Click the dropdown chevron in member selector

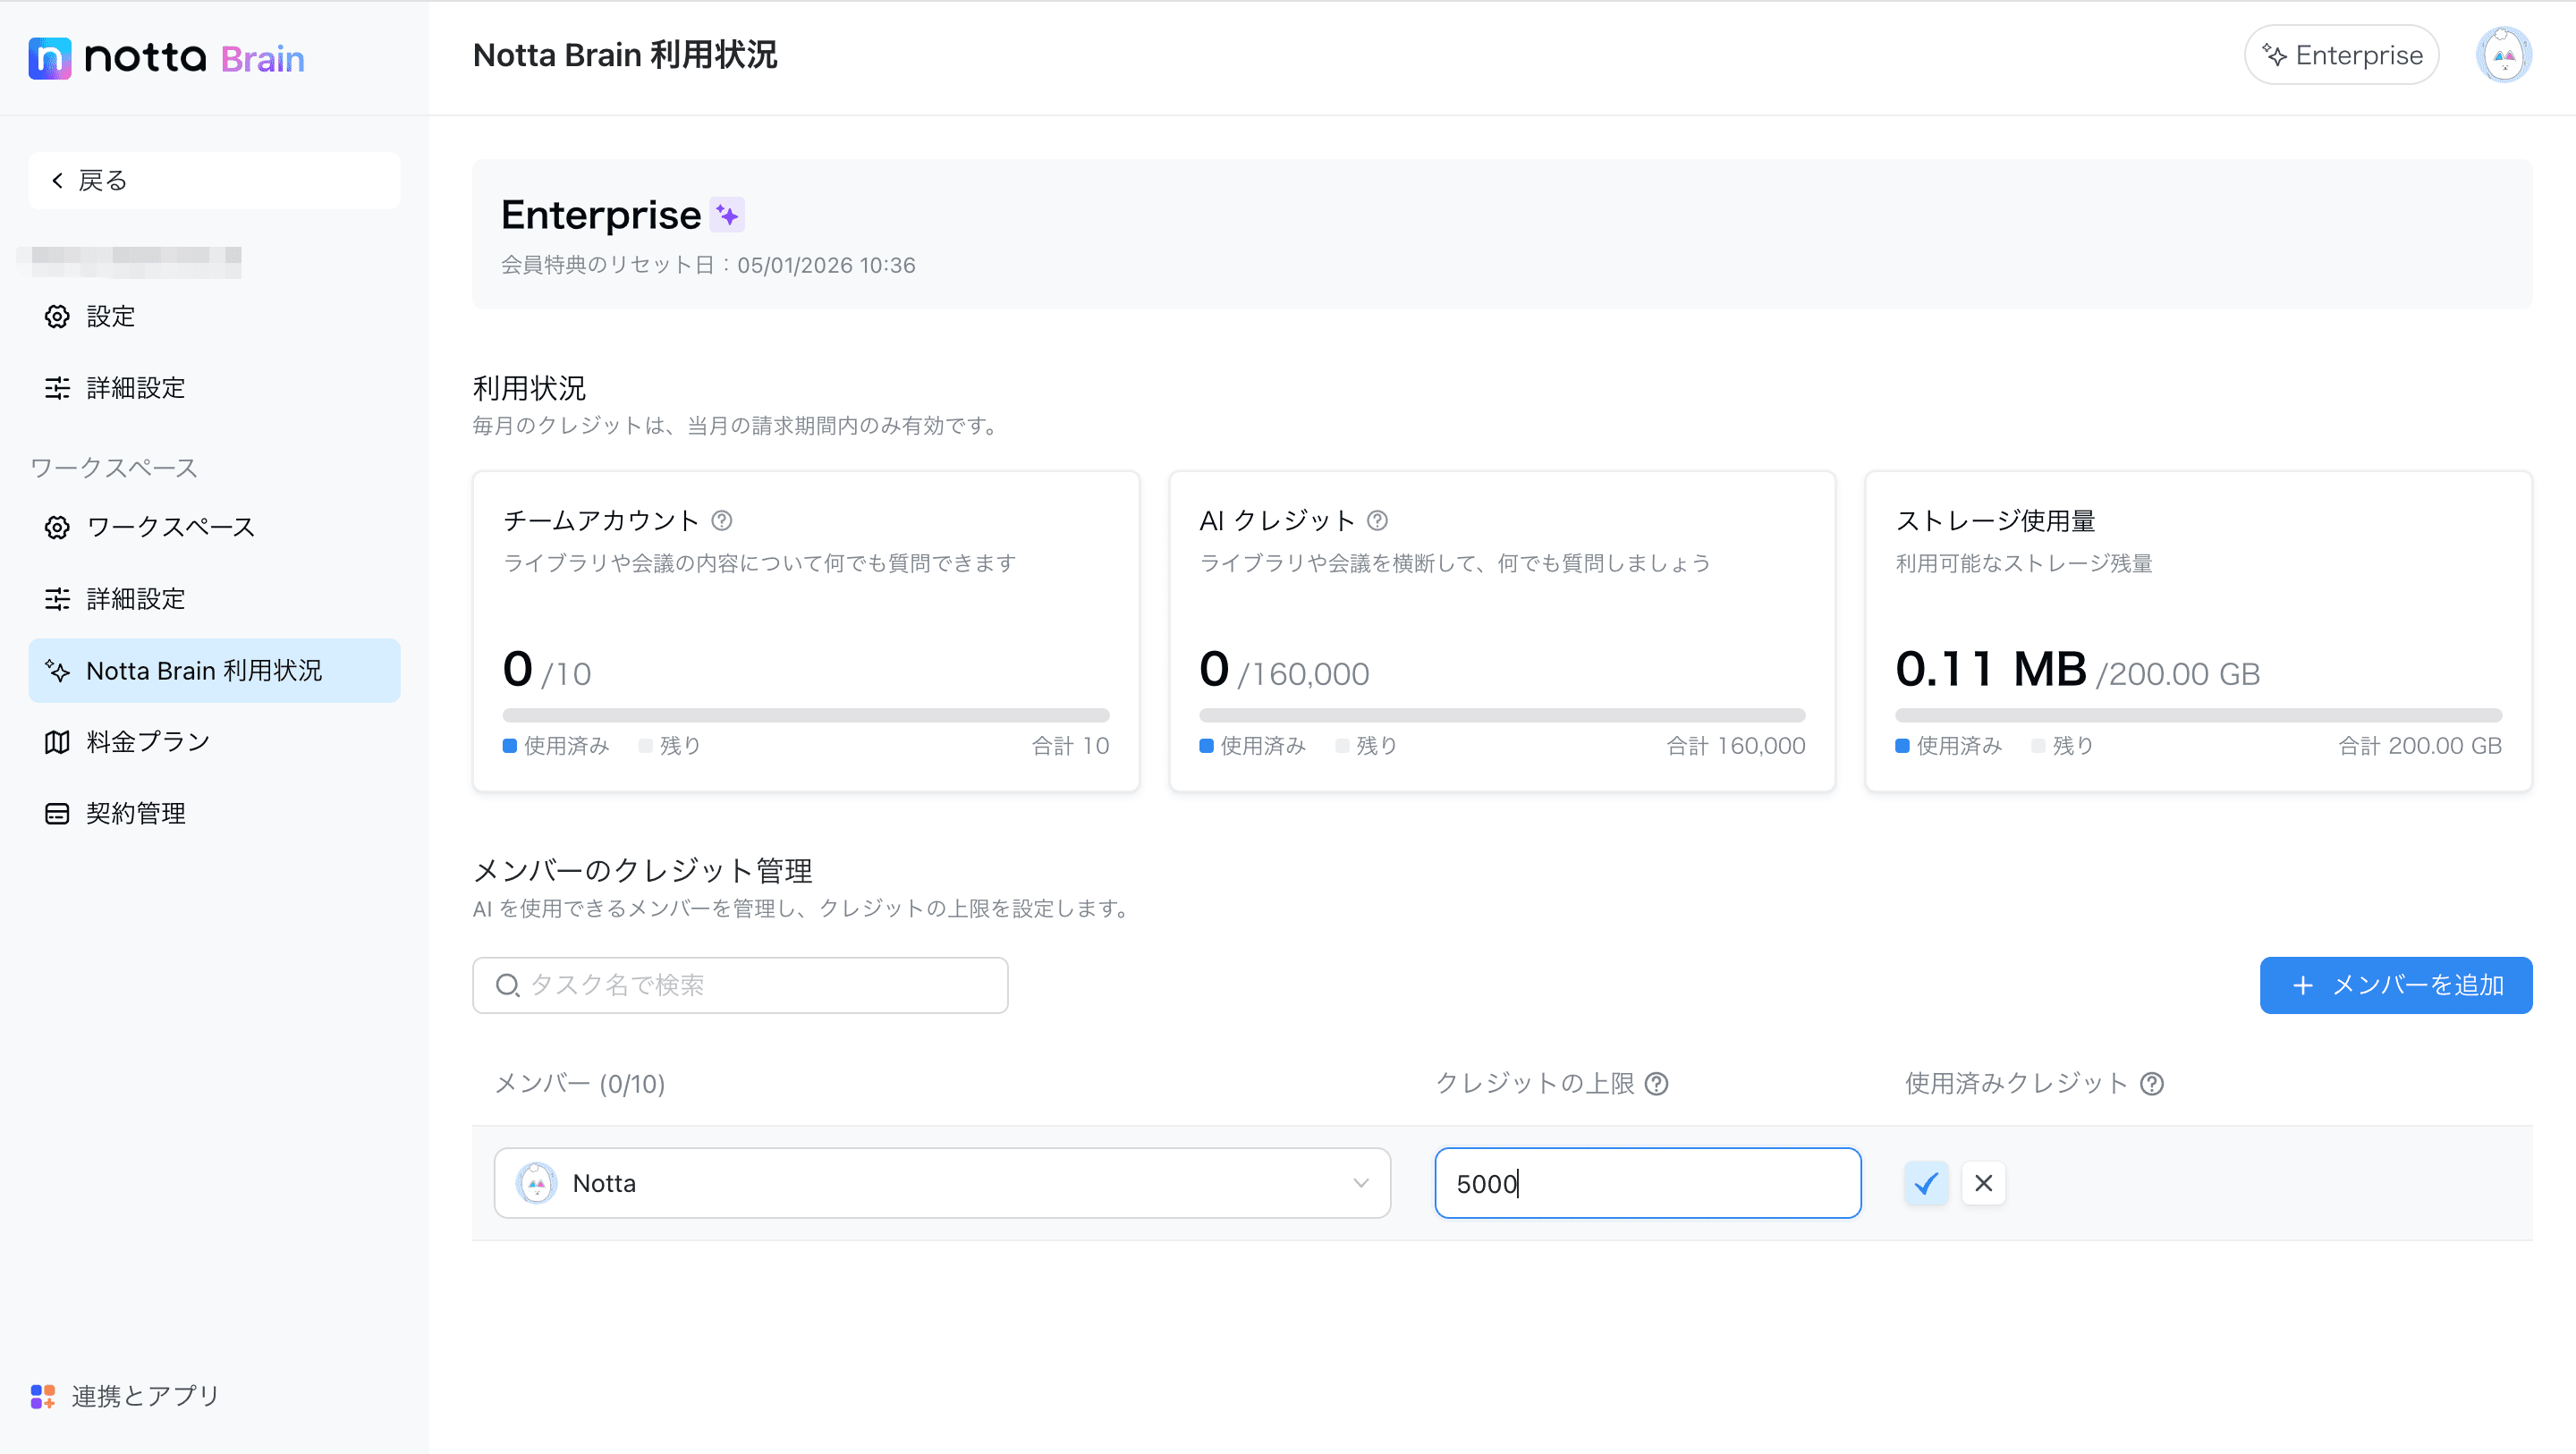coord(1360,1183)
